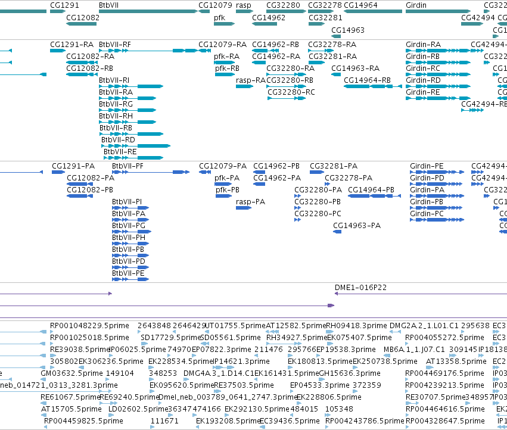Select the BtbVII-RF transcript

[x=148, y=51]
